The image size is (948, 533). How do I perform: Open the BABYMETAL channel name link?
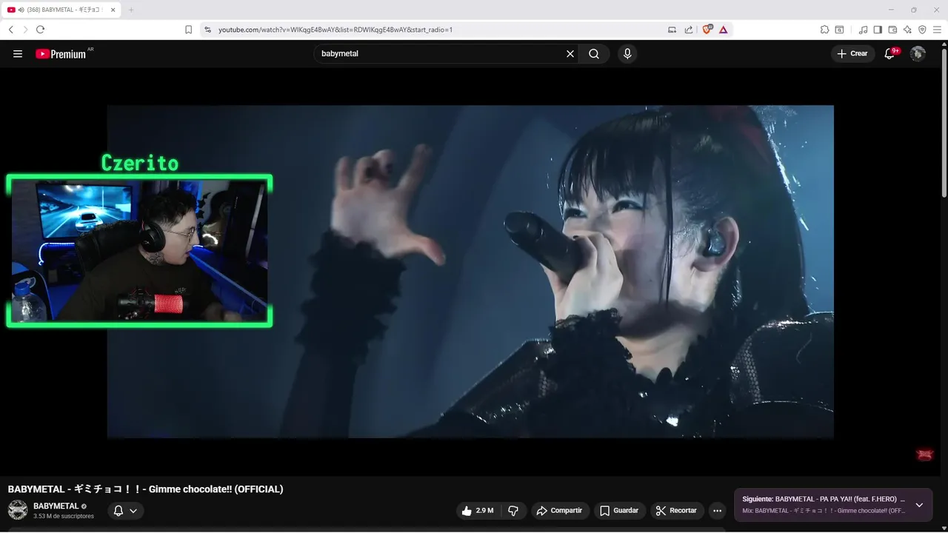click(56, 506)
